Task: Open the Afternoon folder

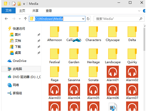Action: tap(55, 34)
